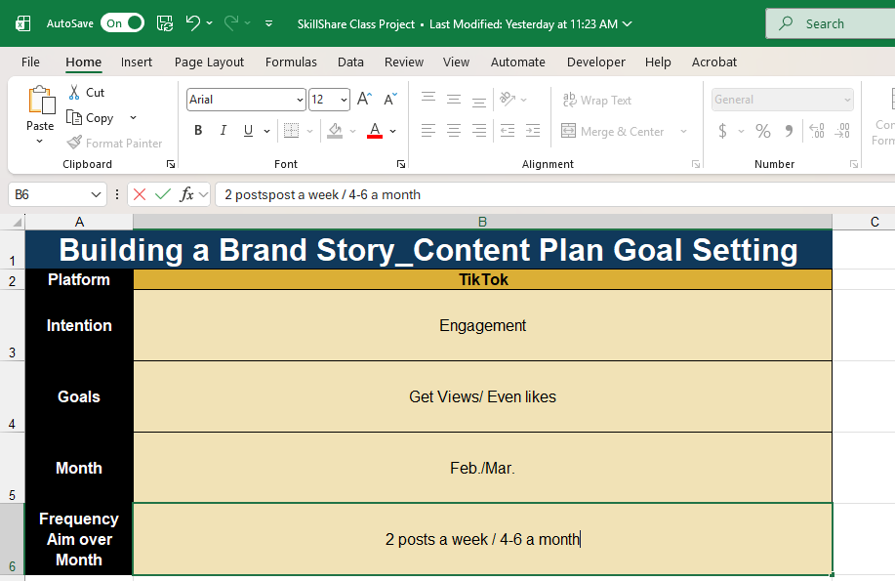Screen dimensions: 895x581
Task: Open the Data tab
Action: (350, 62)
